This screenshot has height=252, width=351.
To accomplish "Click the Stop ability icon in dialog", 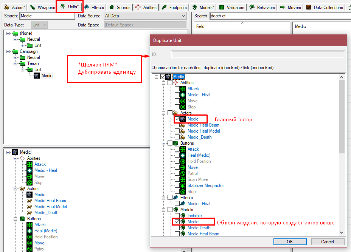I will pos(183,107).
